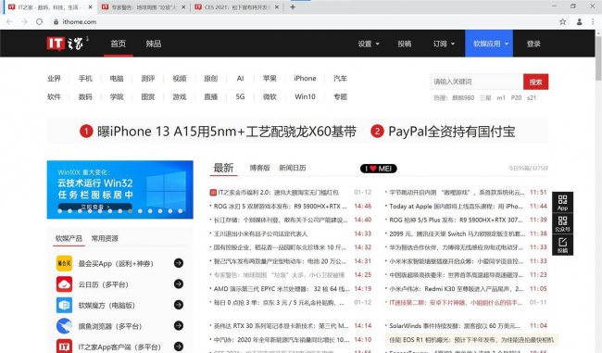This screenshot has height=353, width=602.
Task: Click the 登录 link in header
Action: point(533,44)
